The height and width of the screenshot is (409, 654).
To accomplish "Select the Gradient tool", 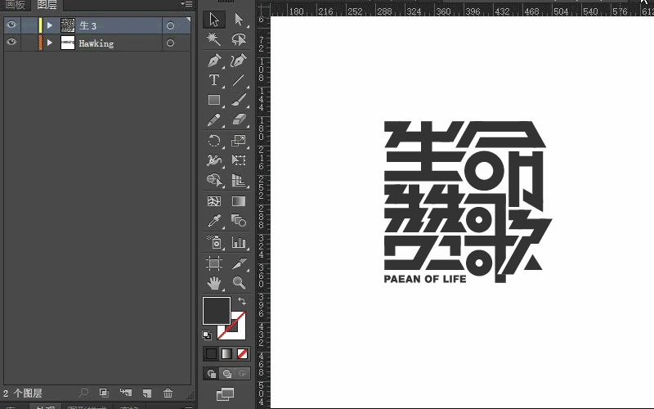I will pyautogui.click(x=239, y=201).
